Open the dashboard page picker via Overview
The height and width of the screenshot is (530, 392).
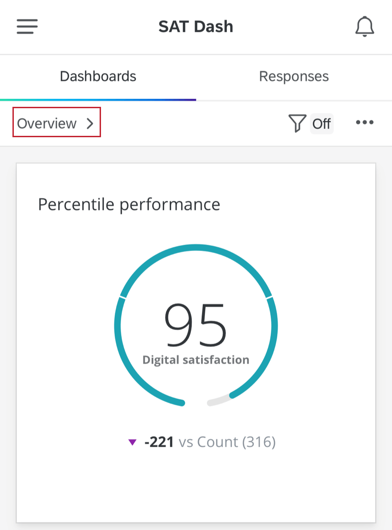[56, 123]
